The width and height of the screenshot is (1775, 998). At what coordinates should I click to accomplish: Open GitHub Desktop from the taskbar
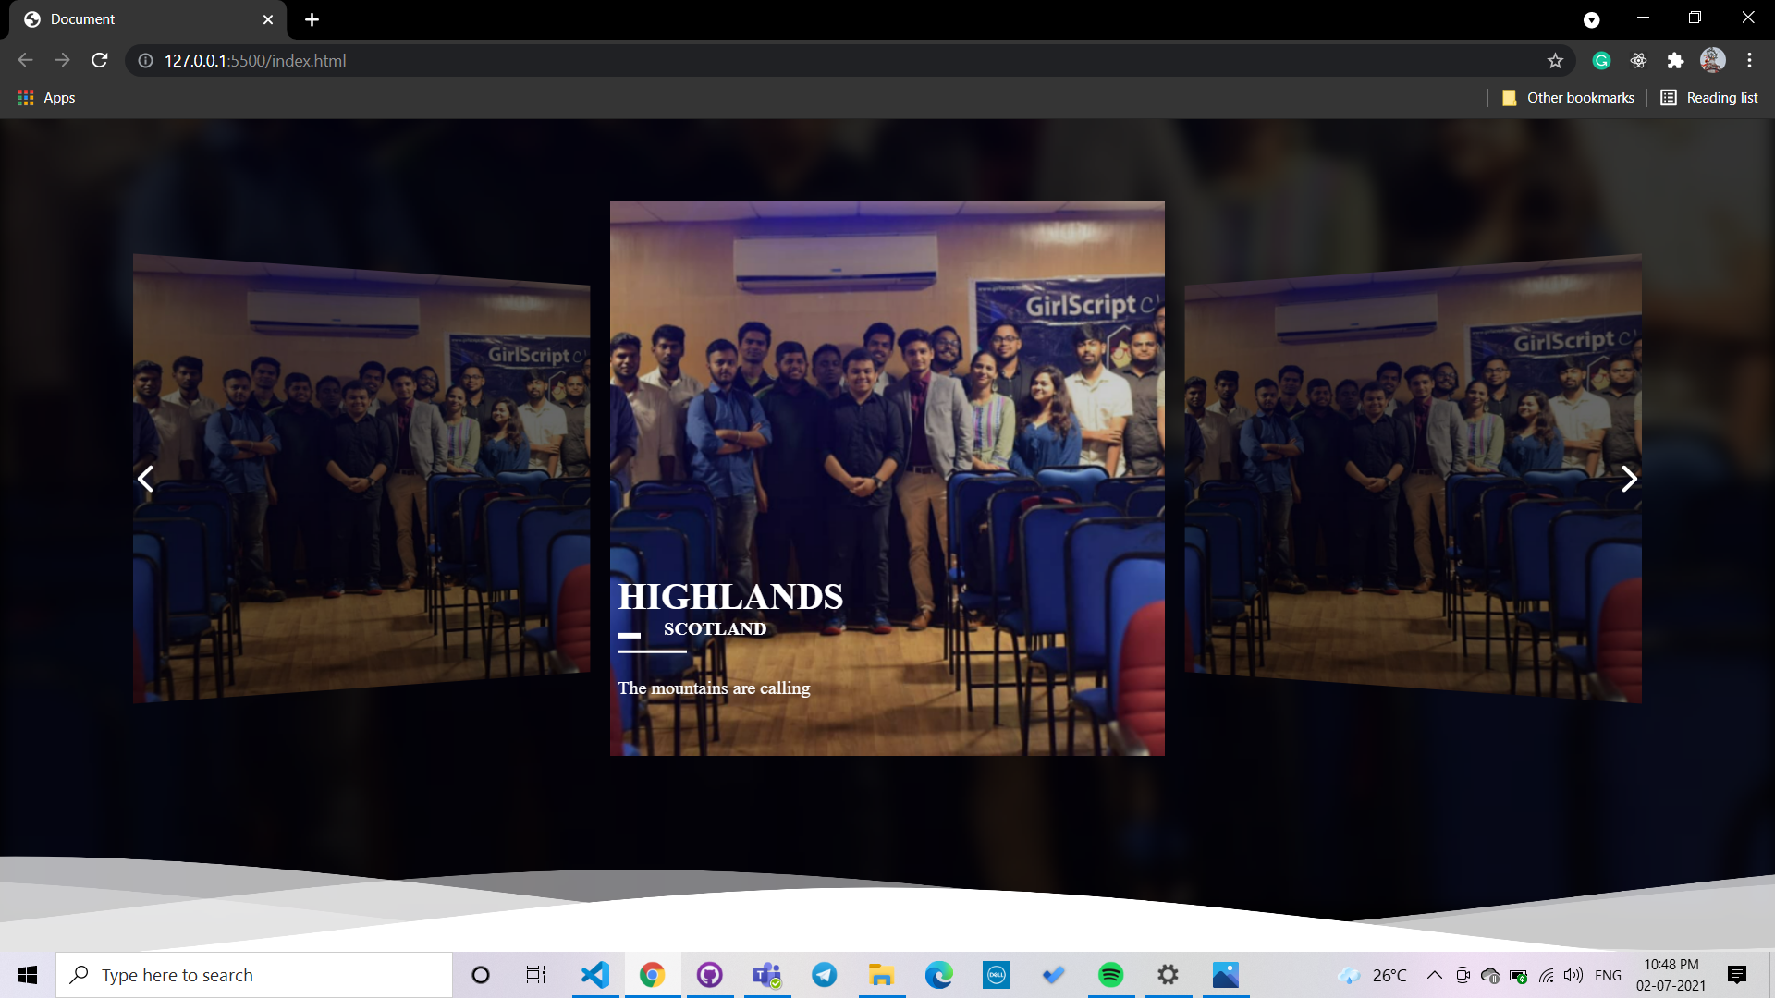pos(710,975)
